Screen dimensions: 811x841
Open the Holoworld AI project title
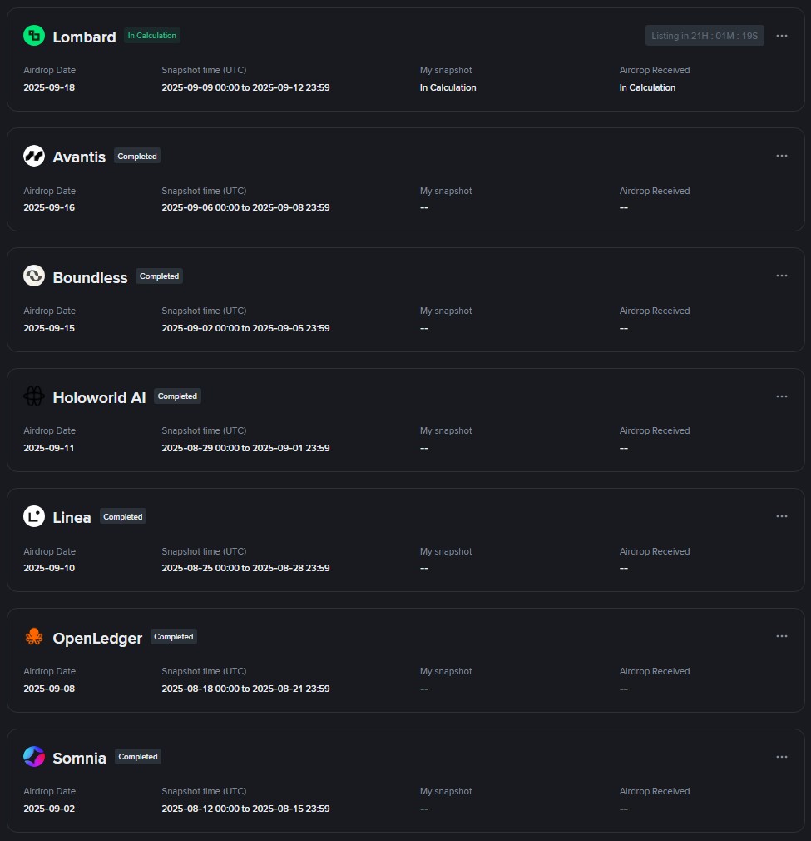tap(99, 397)
